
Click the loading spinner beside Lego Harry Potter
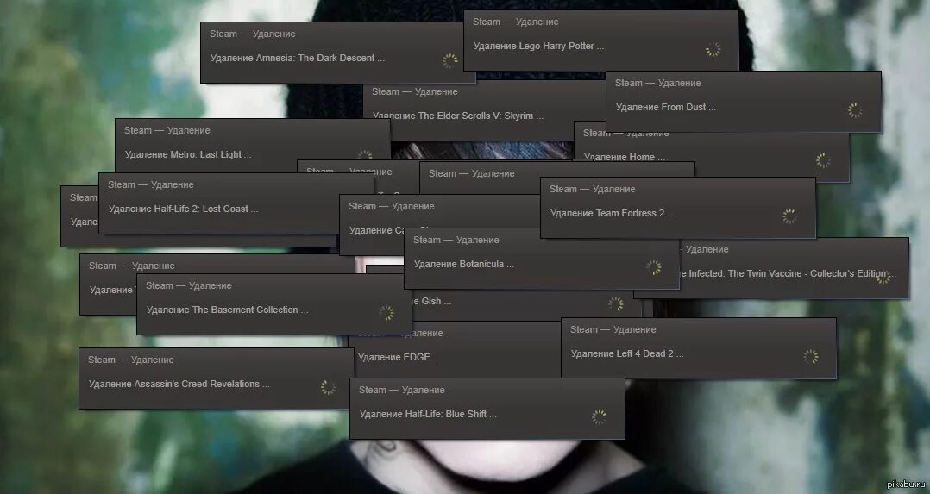click(713, 49)
